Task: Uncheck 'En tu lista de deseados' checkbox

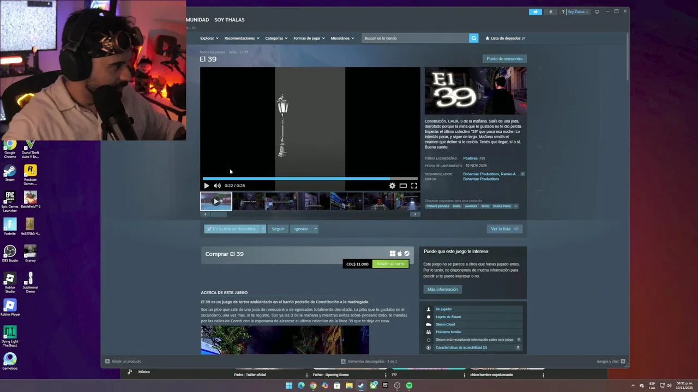Action: click(x=209, y=229)
